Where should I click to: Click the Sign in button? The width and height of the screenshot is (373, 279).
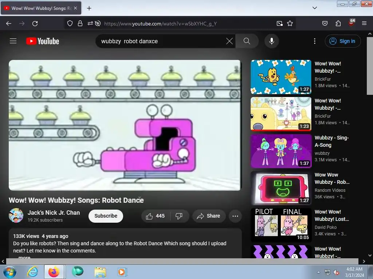(343, 41)
